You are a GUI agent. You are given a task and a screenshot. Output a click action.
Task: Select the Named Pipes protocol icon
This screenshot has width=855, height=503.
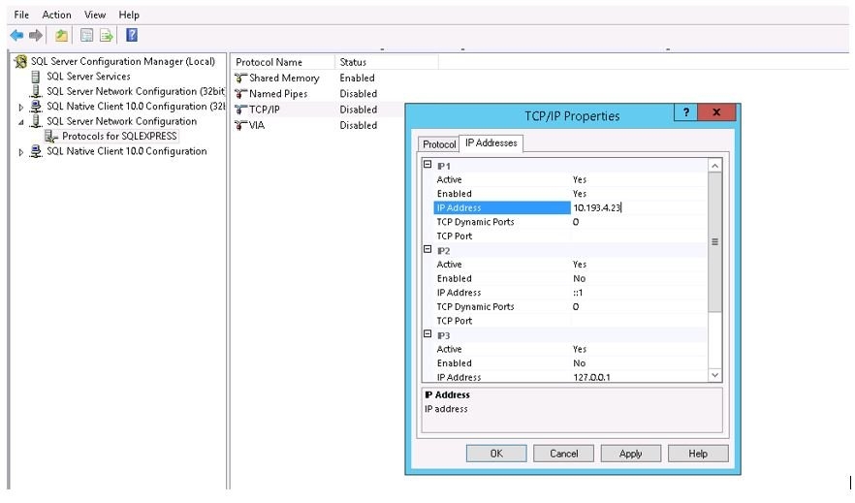click(241, 94)
